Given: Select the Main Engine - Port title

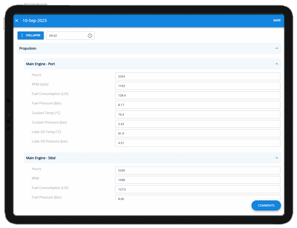Looking at the screenshot, I should [41, 64].
